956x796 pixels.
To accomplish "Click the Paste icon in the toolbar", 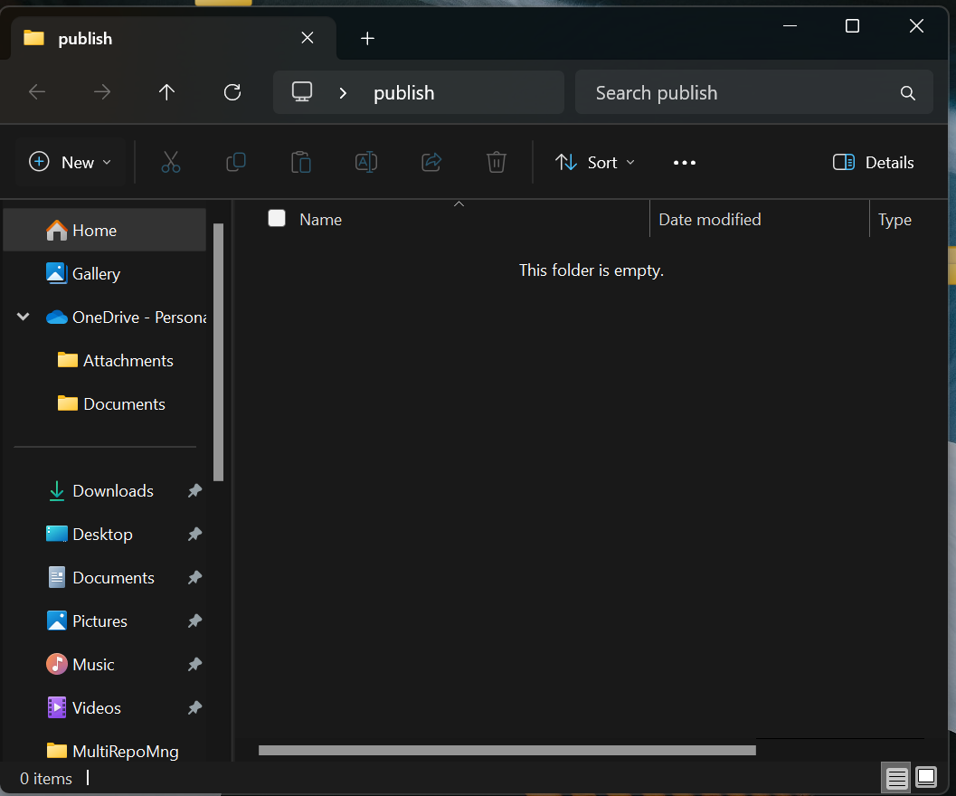I will tap(300, 162).
